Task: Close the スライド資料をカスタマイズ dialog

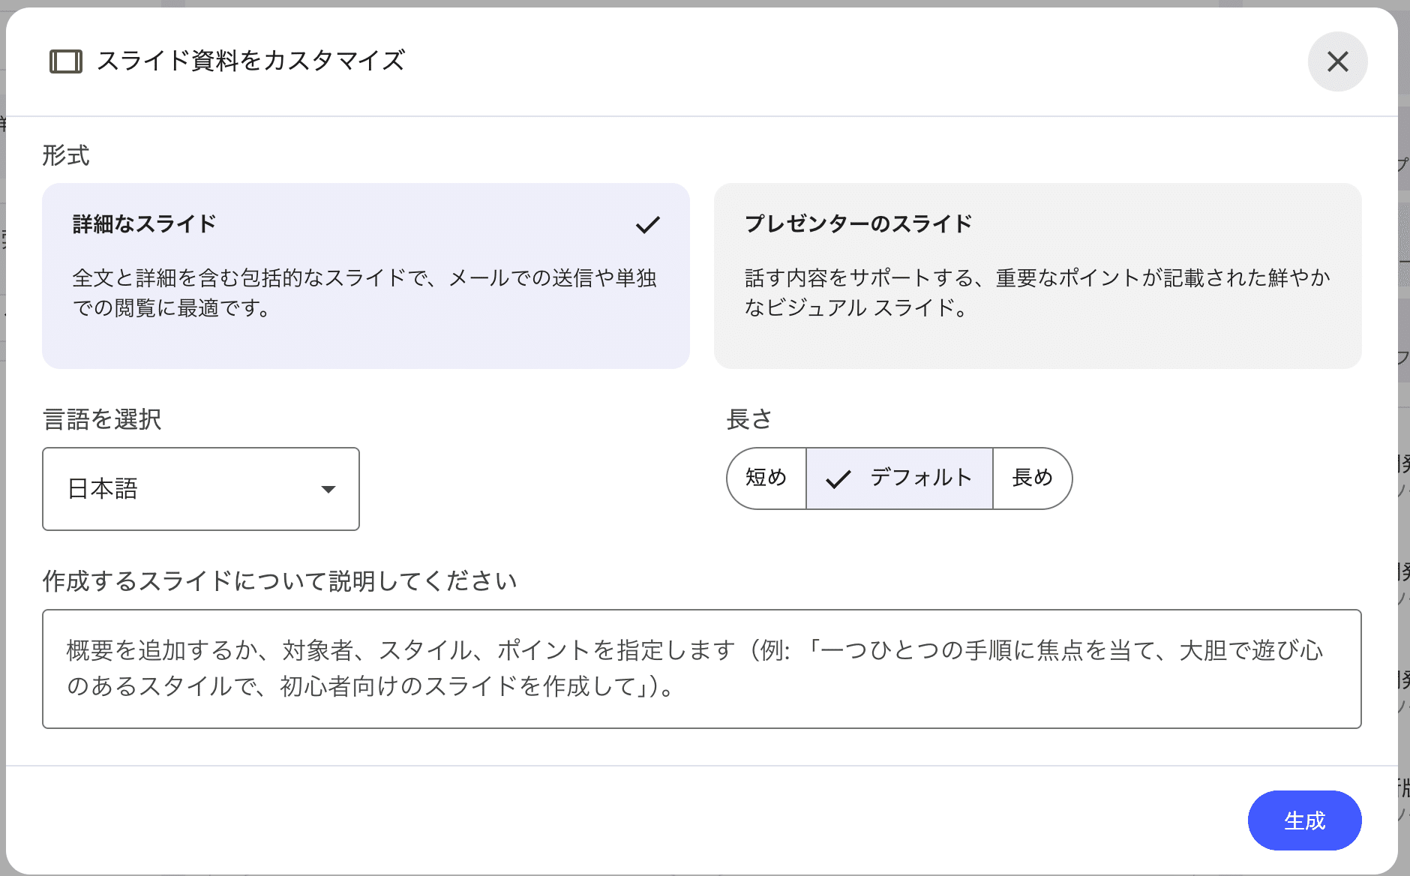Action: pos(1337,61)
